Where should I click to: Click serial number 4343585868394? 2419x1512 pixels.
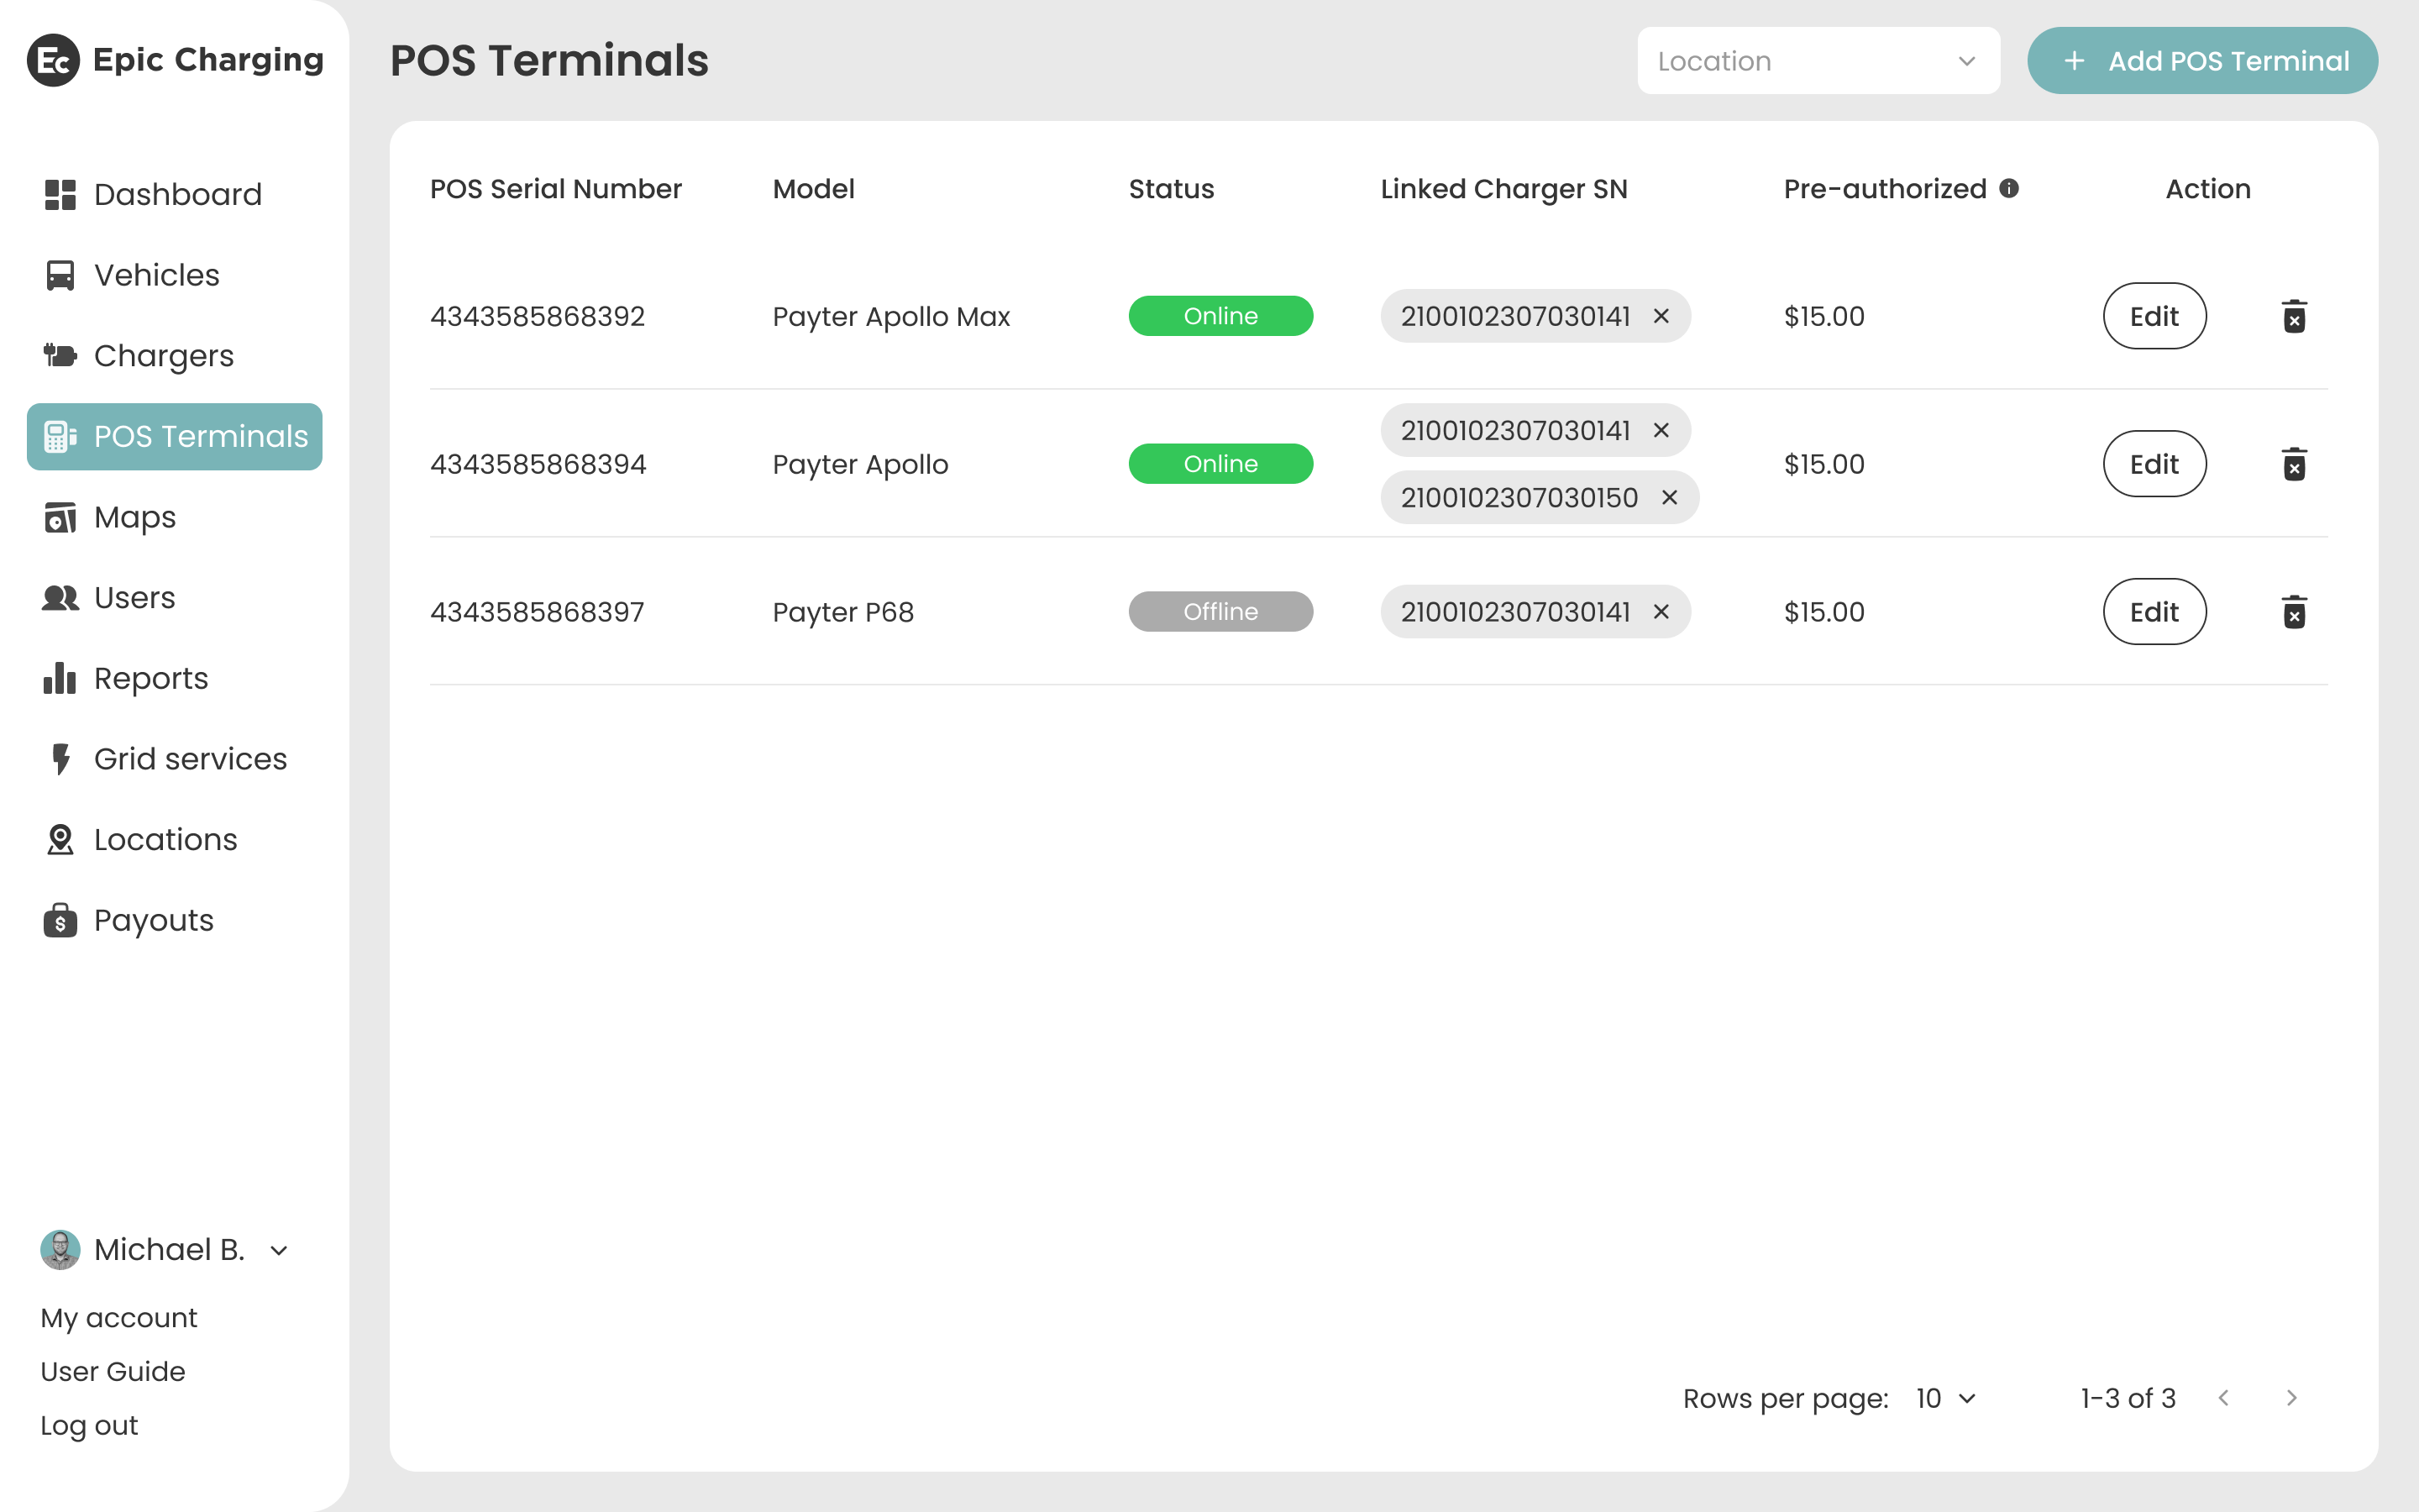(x=538, y=464)
